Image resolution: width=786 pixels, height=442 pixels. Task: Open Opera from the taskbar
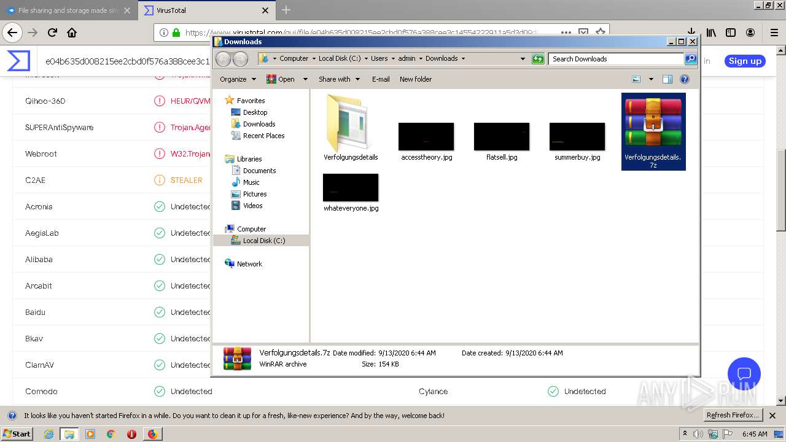tap(131, 434)
